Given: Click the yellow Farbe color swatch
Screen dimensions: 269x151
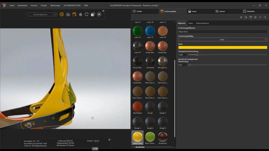Looking at the screenshot, I should point(223,48).
